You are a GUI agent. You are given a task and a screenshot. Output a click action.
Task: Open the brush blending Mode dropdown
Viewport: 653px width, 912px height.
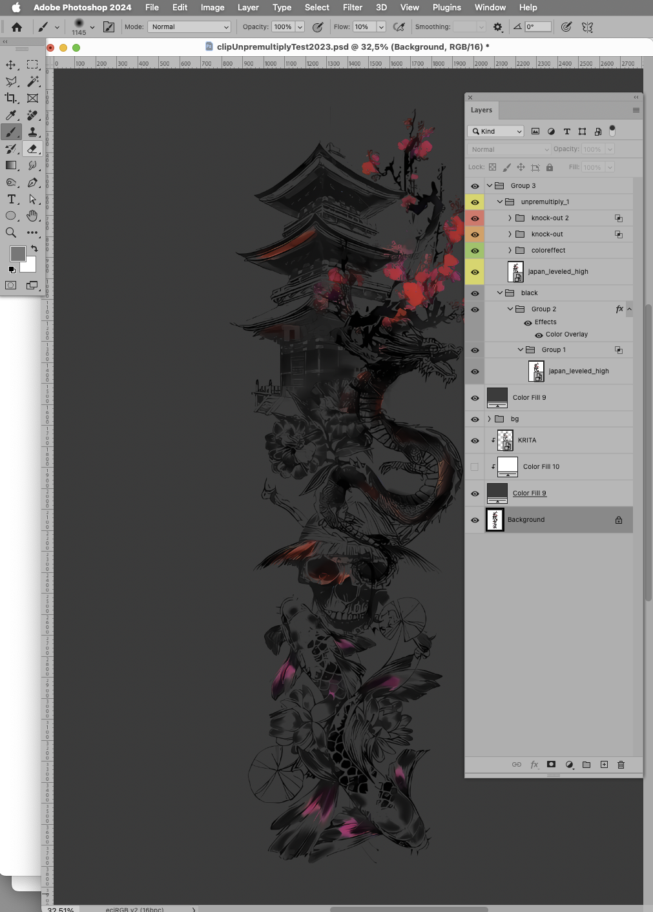pyautogui.click(x=189, y=26)
